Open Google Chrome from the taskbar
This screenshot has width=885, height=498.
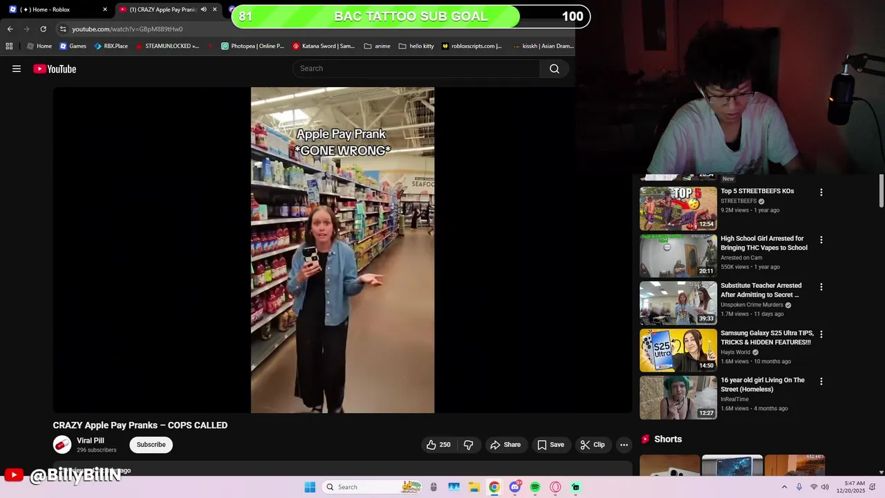coord(494,487)
